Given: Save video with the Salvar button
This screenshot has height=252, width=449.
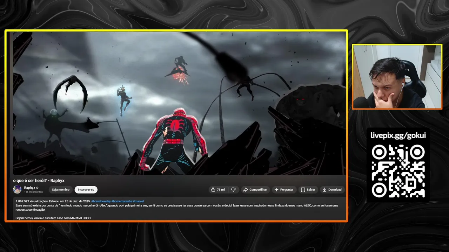Looking at the screenshot, I should click(x=308, y=190).
